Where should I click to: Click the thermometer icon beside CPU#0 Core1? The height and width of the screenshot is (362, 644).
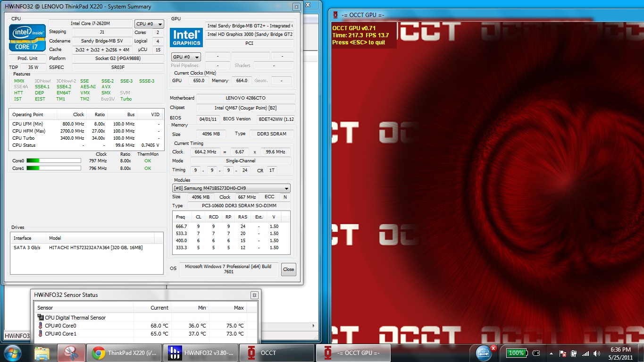coord(41,334)
